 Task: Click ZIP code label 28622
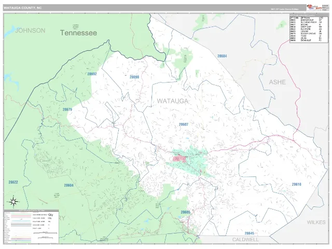[13, 182]
